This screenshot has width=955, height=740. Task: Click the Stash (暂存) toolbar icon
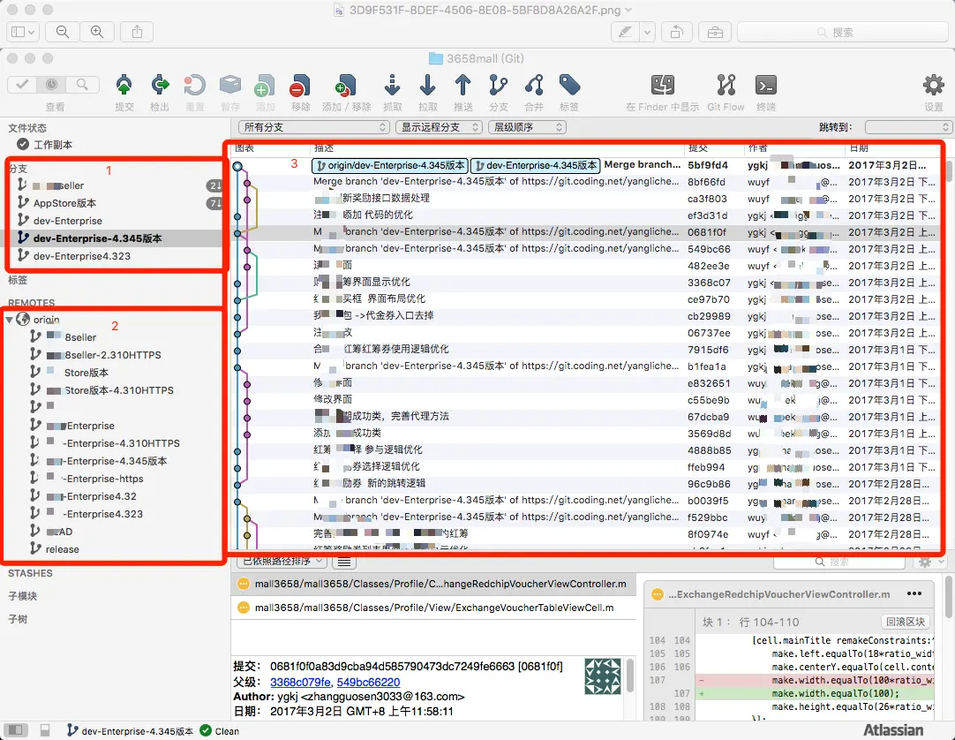230,86
